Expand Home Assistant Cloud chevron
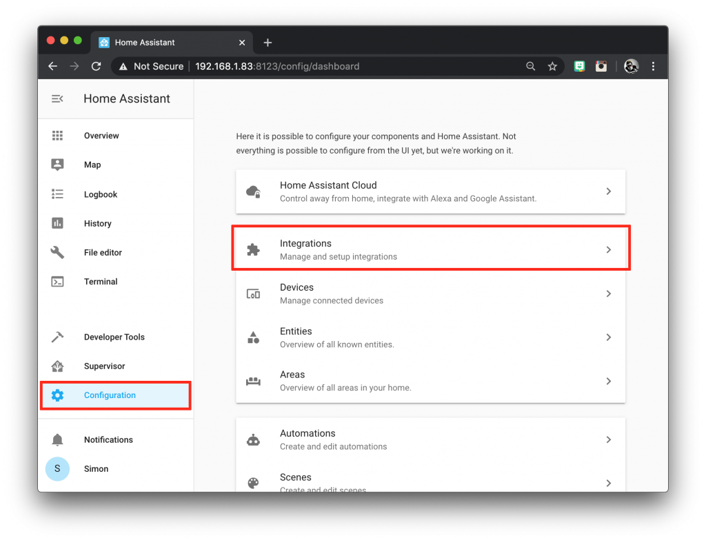Viewport: 706px width, 542px height. pyautogui.click(x=608, y=191)
